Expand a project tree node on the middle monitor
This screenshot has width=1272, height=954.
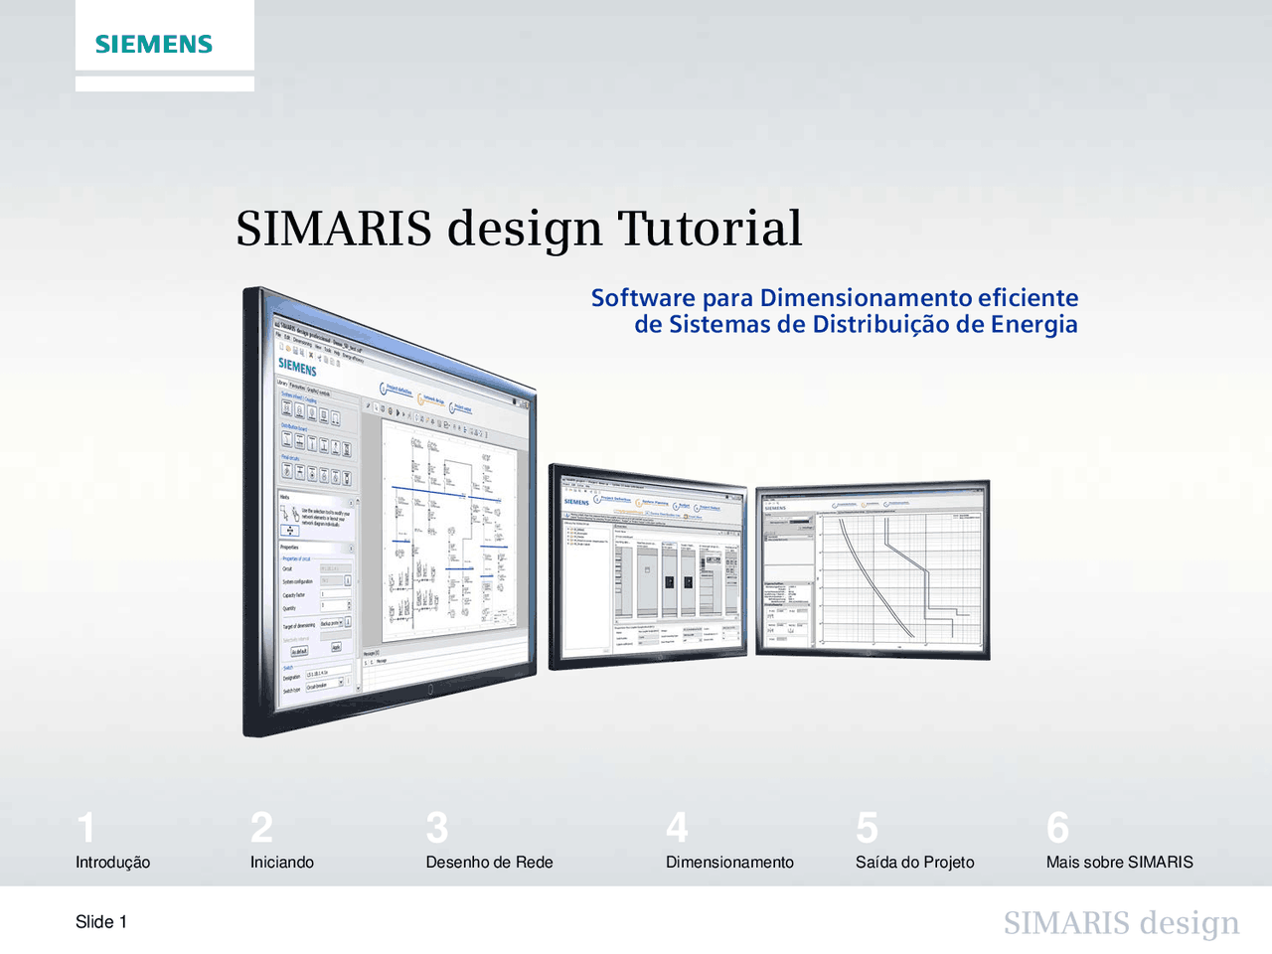point(568,530)
